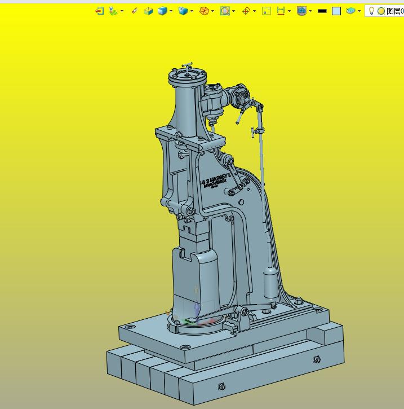Click the teal stacked layers icon
Viewport: 404px width, 409px height.
(350, 11)
